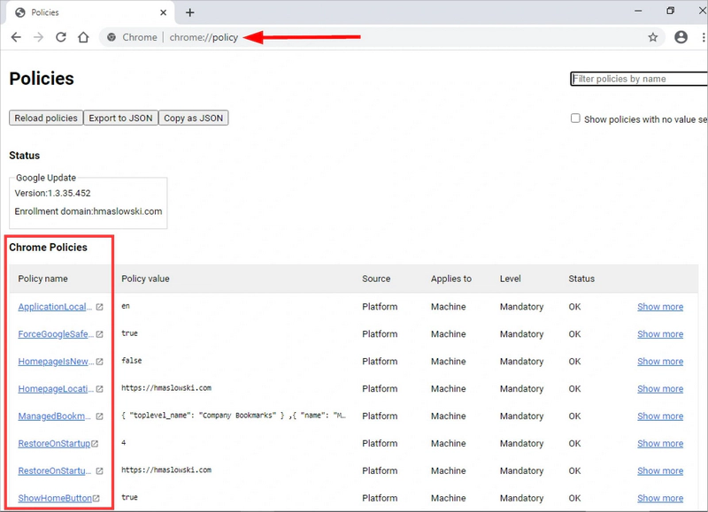
Task: Expand Show more for HomepageIsNew row
Action: pos(660,362)
